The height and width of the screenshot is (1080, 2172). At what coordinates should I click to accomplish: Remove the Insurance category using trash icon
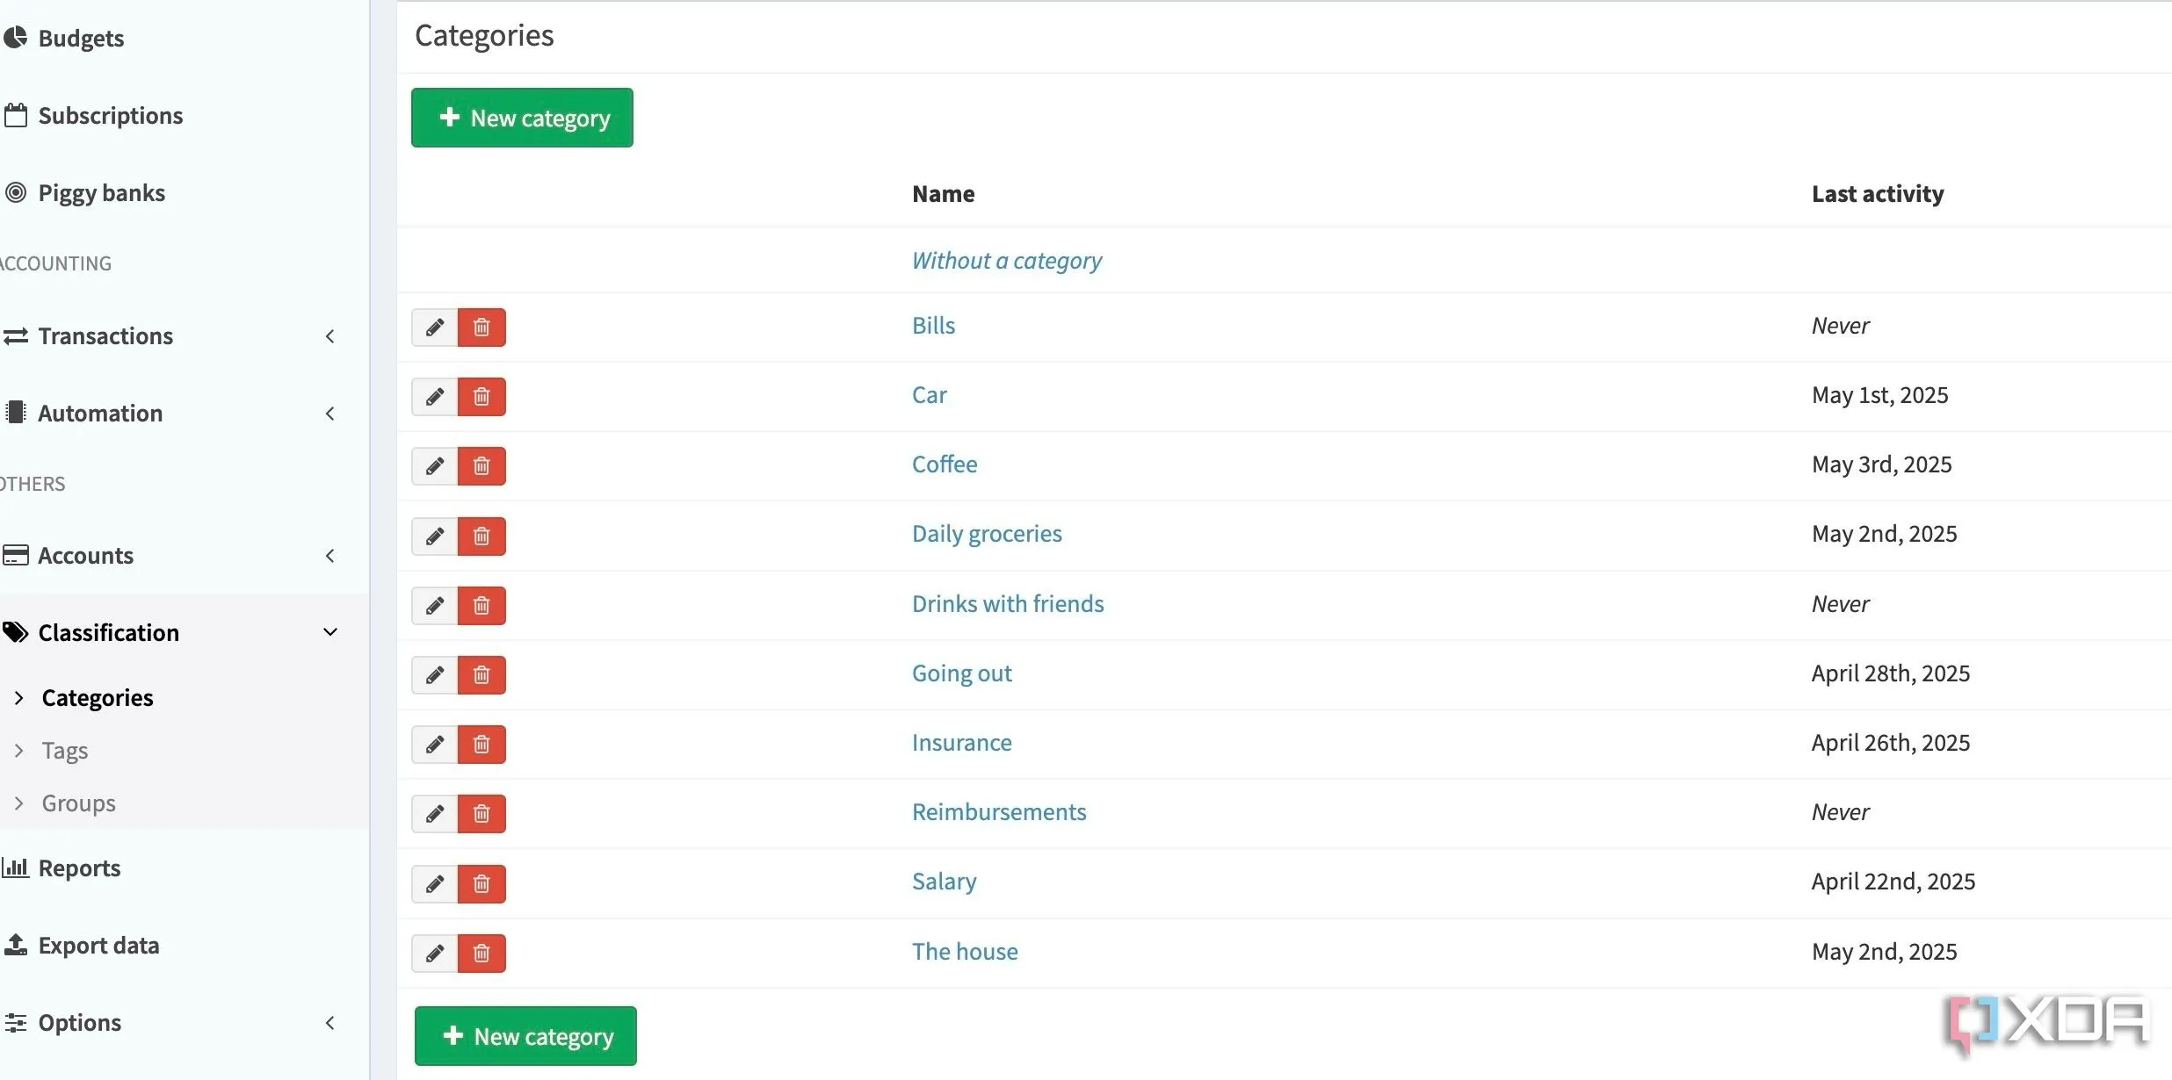point(481,745)
